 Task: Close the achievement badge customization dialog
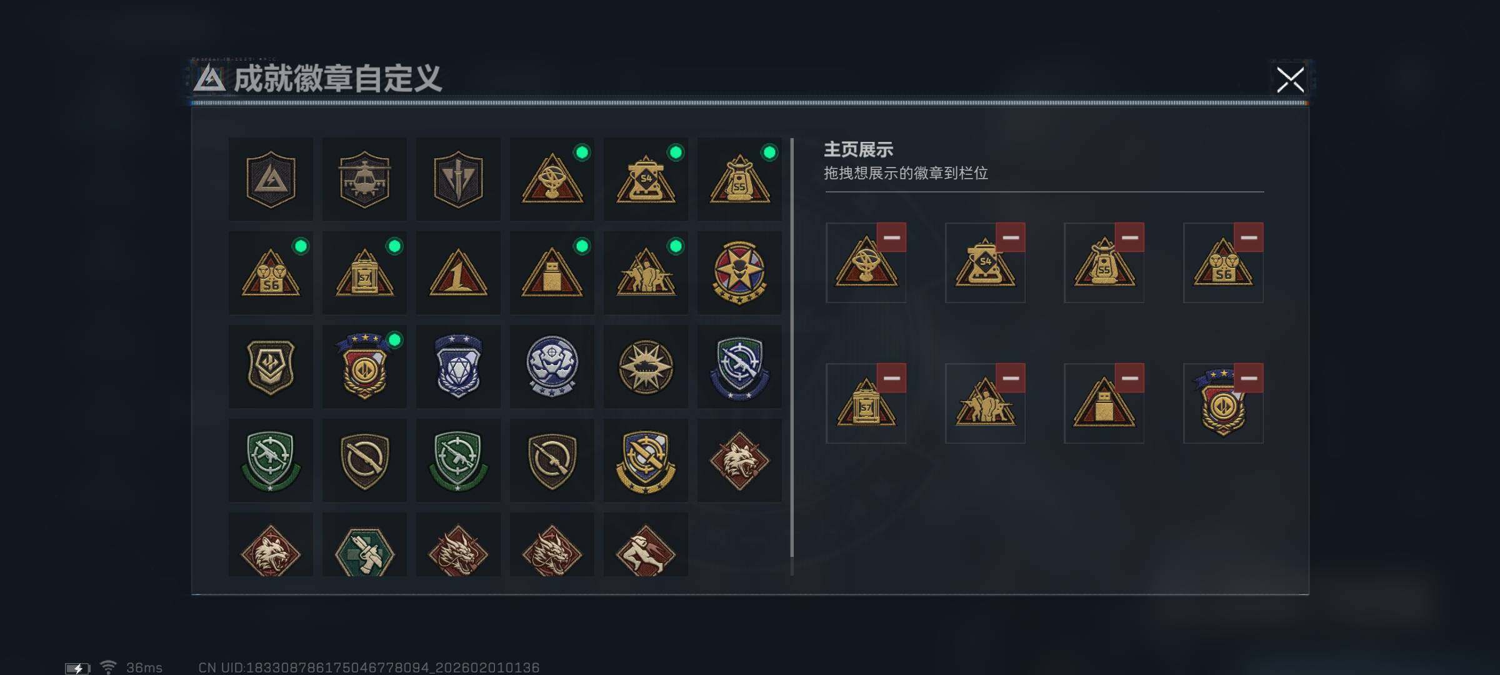click(1290, 80)
